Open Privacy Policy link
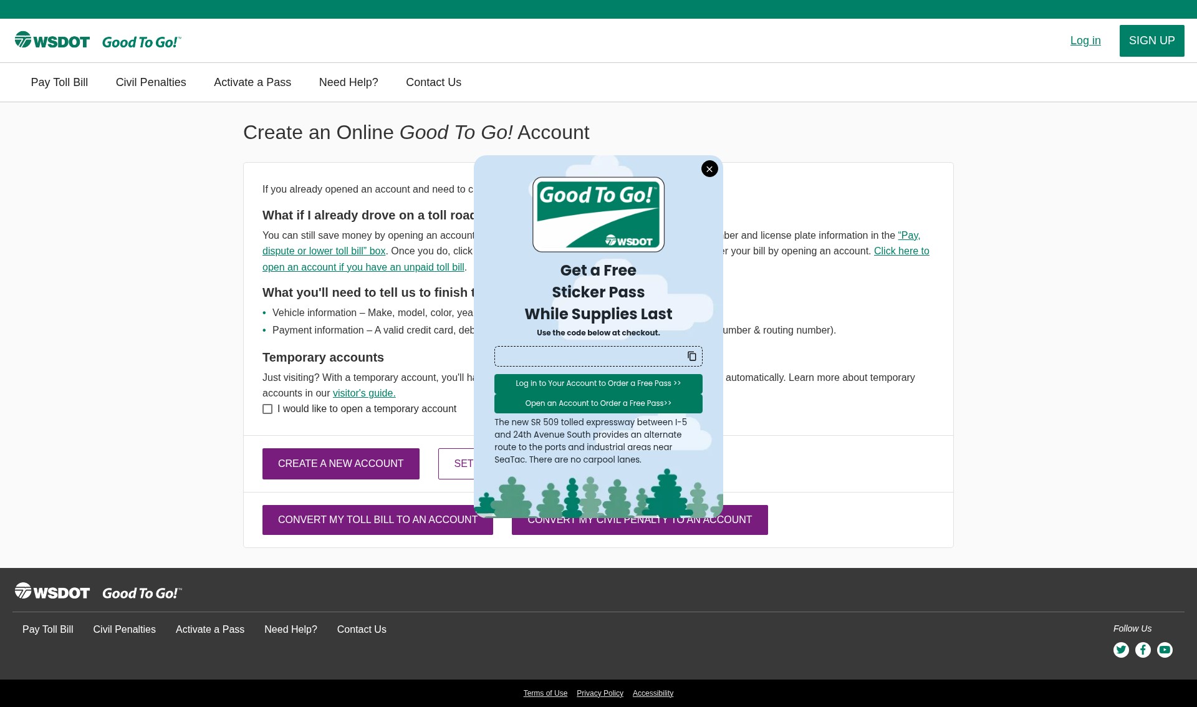Screen dimensions: 1197x707 (x=600, y=693)
